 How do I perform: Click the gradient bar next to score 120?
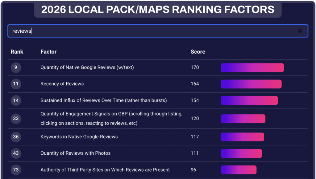coord(243,119)
